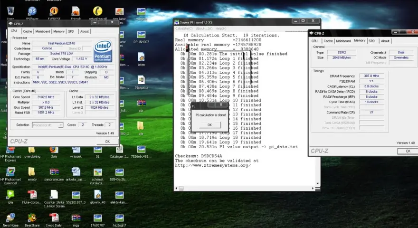The image size is (418, 228).
Task: Select SPD tab in right CPU-Z window
Action: tap(372, 41)
